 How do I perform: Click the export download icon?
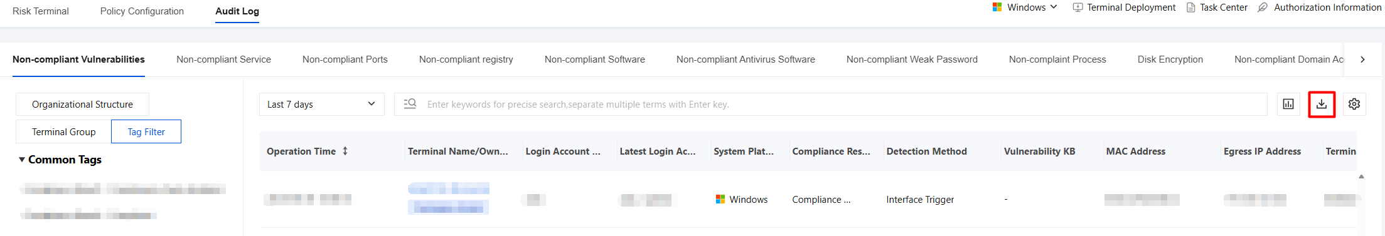pos(1321,104)
